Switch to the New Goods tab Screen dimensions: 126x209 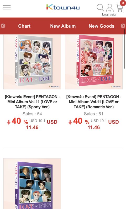(x=101, y=26)
